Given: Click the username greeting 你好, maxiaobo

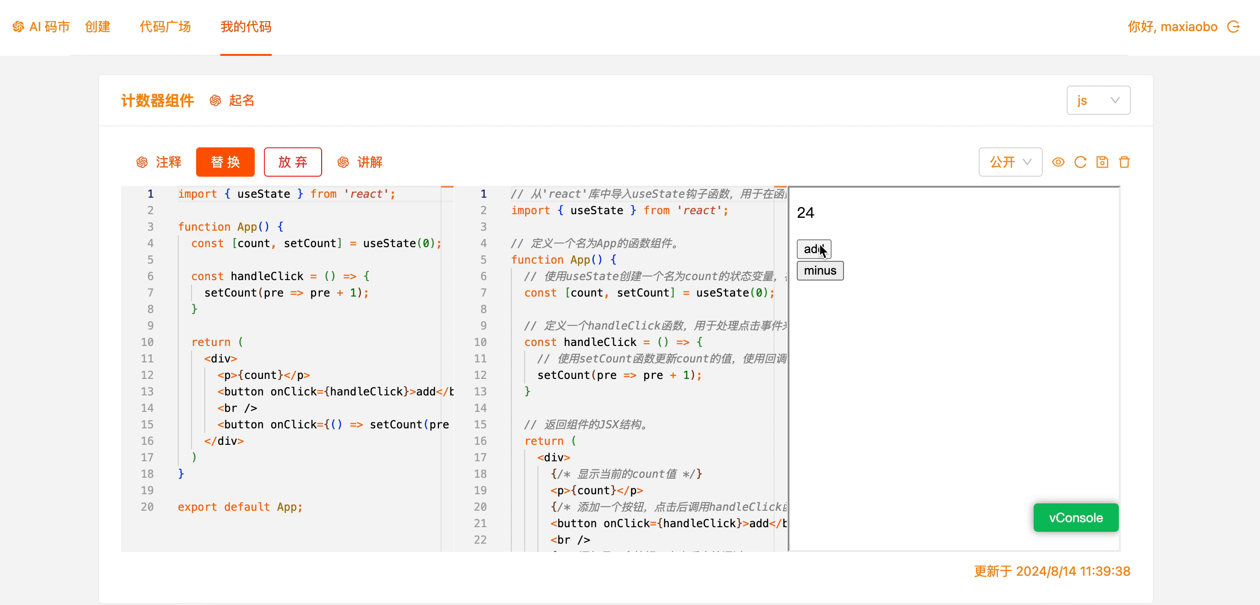Looking at the screenshot, I should click(1172, 27).
